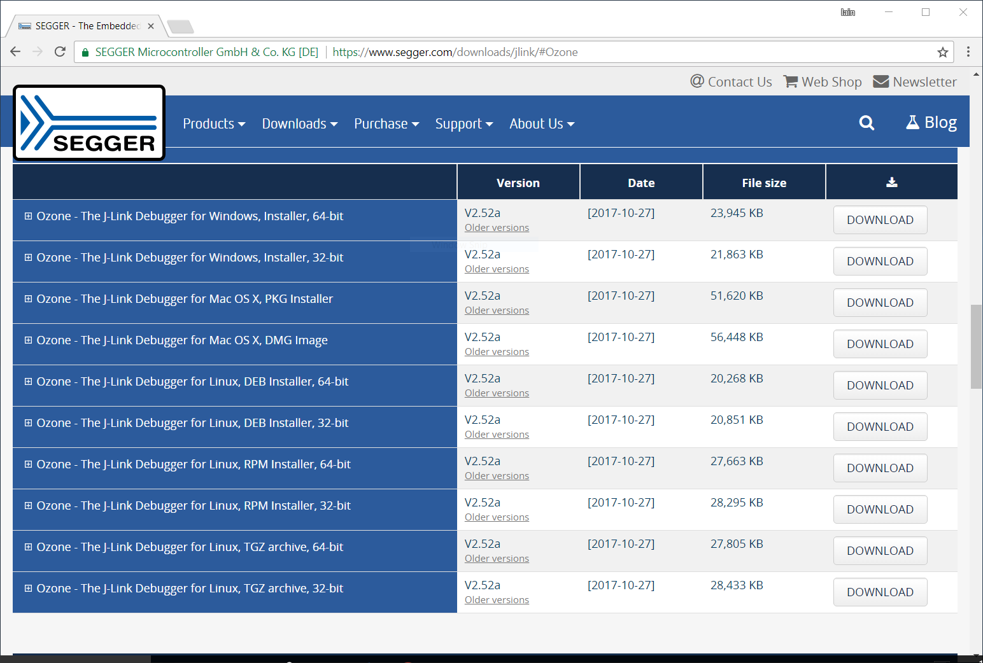Download Ozone Linux TGZ 32-bit
This screenshot has width=983, height=663.
(880, 592)
